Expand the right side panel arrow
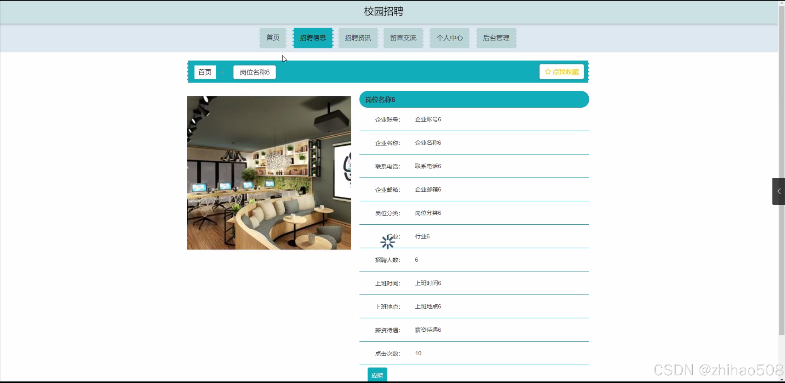 pyautogui.click(x=779, y=191)
